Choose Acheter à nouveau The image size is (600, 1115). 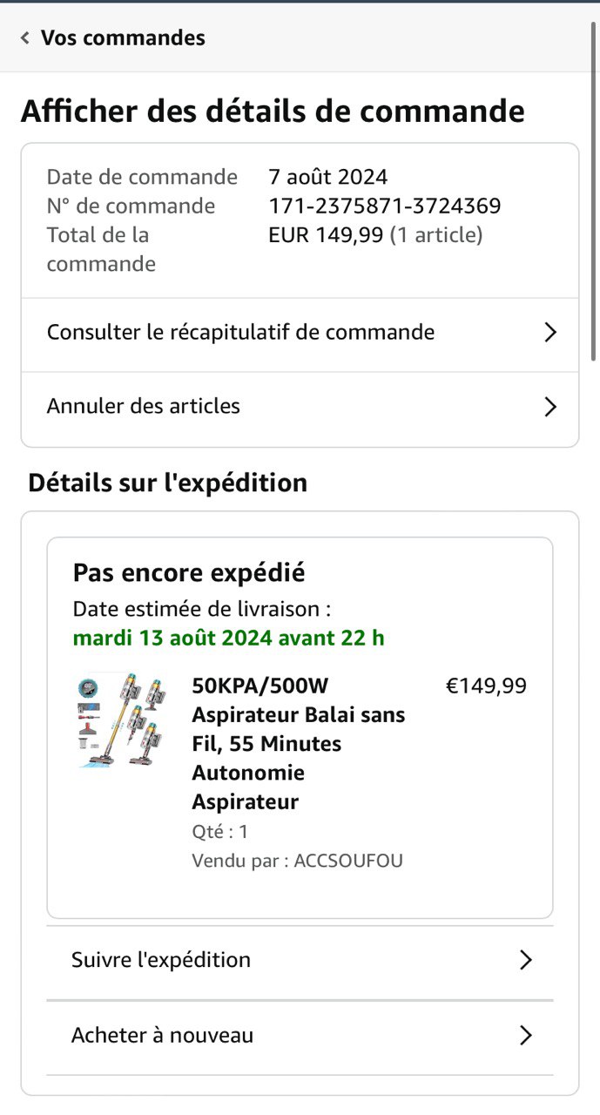click(x=162, y=1036)
